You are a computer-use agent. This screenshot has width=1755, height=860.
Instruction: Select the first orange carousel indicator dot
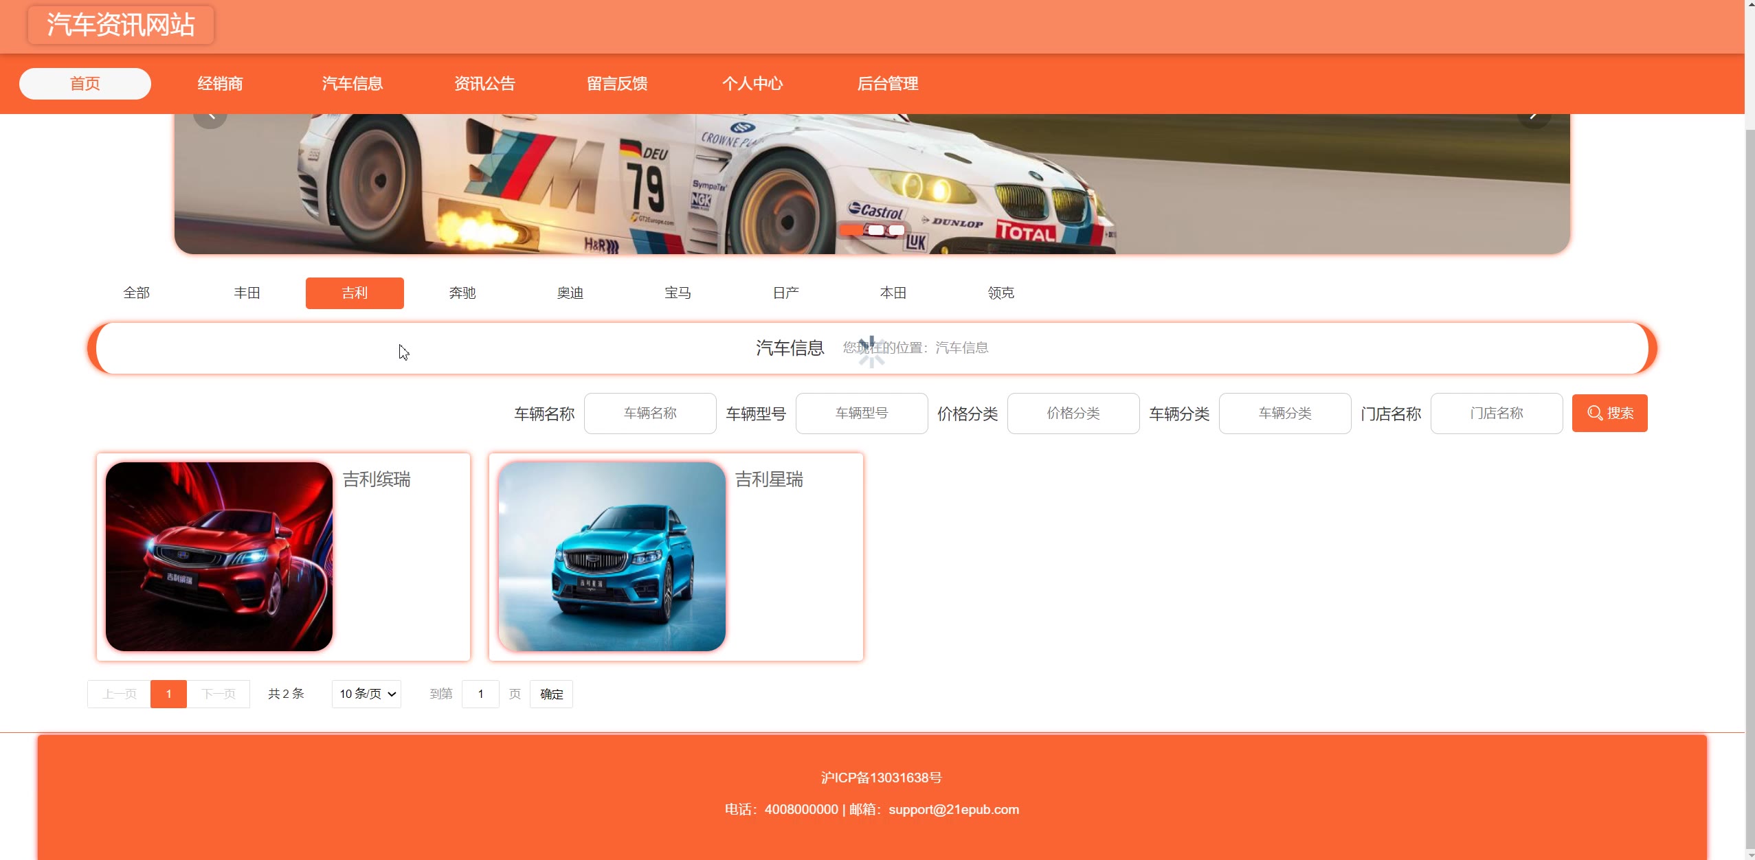852,230
